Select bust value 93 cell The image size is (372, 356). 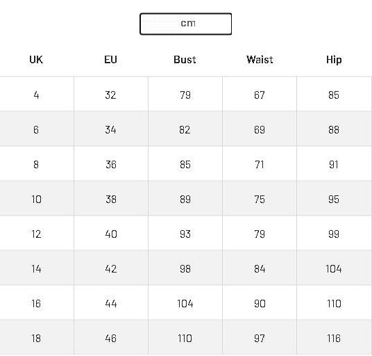[x=185, y=233]
